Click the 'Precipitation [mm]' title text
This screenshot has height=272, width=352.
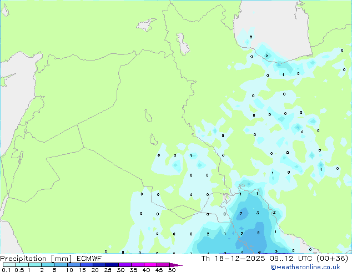coord(36,259)
